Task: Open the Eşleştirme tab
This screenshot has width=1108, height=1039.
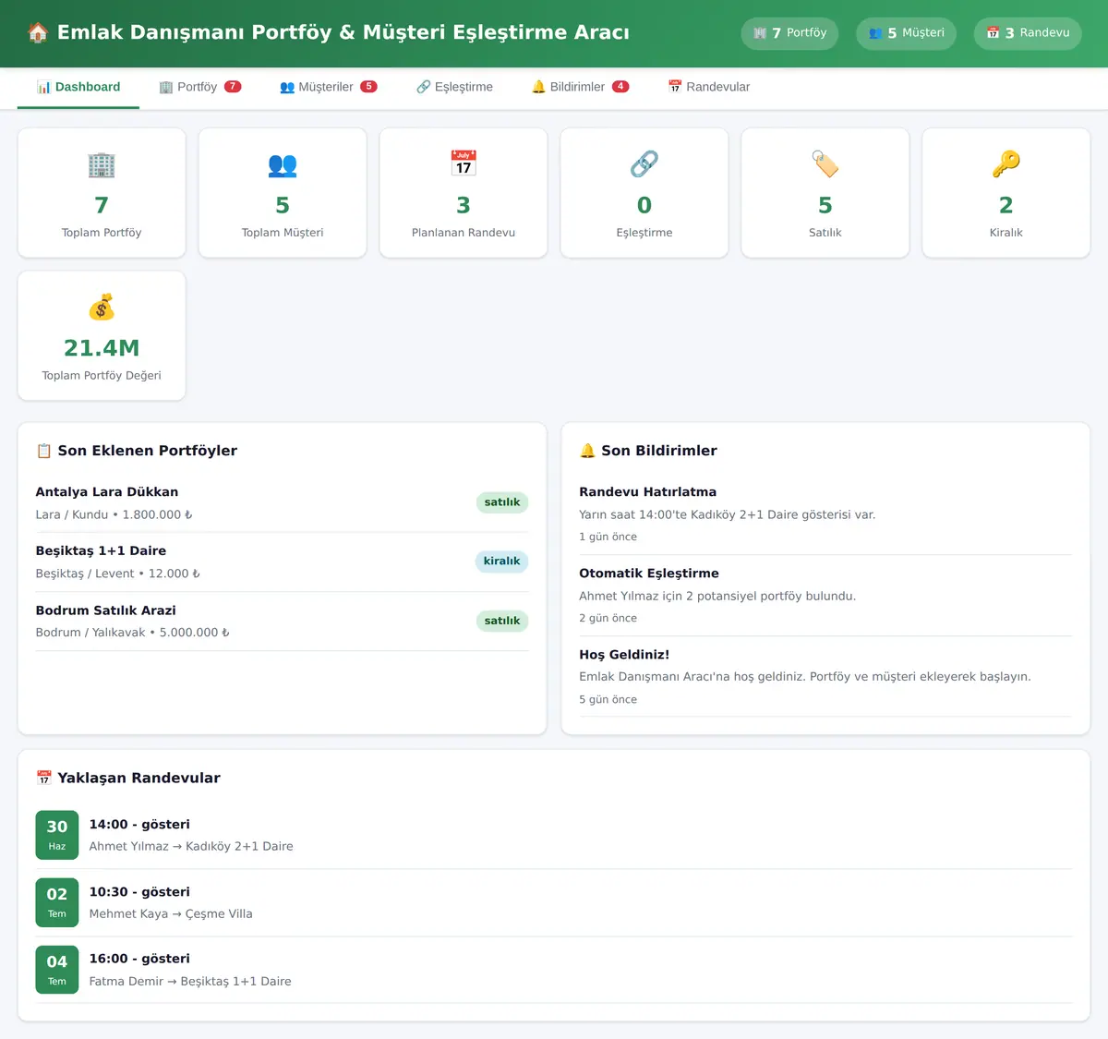Action: (454, 87)
